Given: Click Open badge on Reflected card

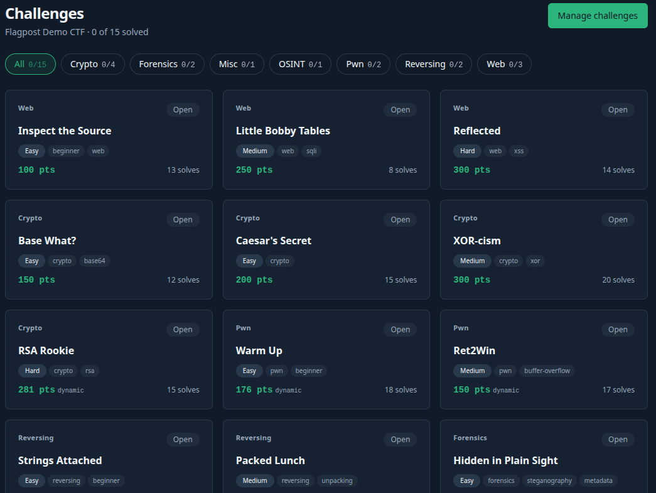Looking at the screenshot, I should [x=618, y=110].
